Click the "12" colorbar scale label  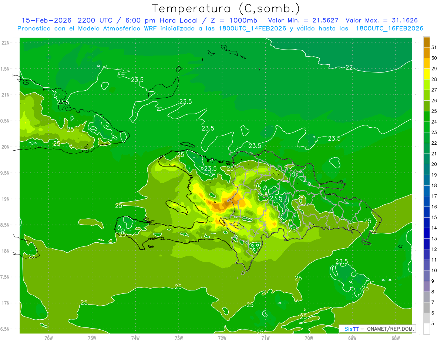click(434, 249)
